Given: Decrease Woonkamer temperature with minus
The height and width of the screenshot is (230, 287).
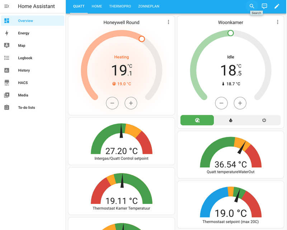Looking at the screenshot, I should pyautogui.click(x=221, y=103).
